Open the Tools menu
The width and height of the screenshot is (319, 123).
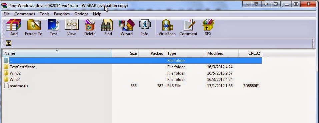click(x=45, y=14)
